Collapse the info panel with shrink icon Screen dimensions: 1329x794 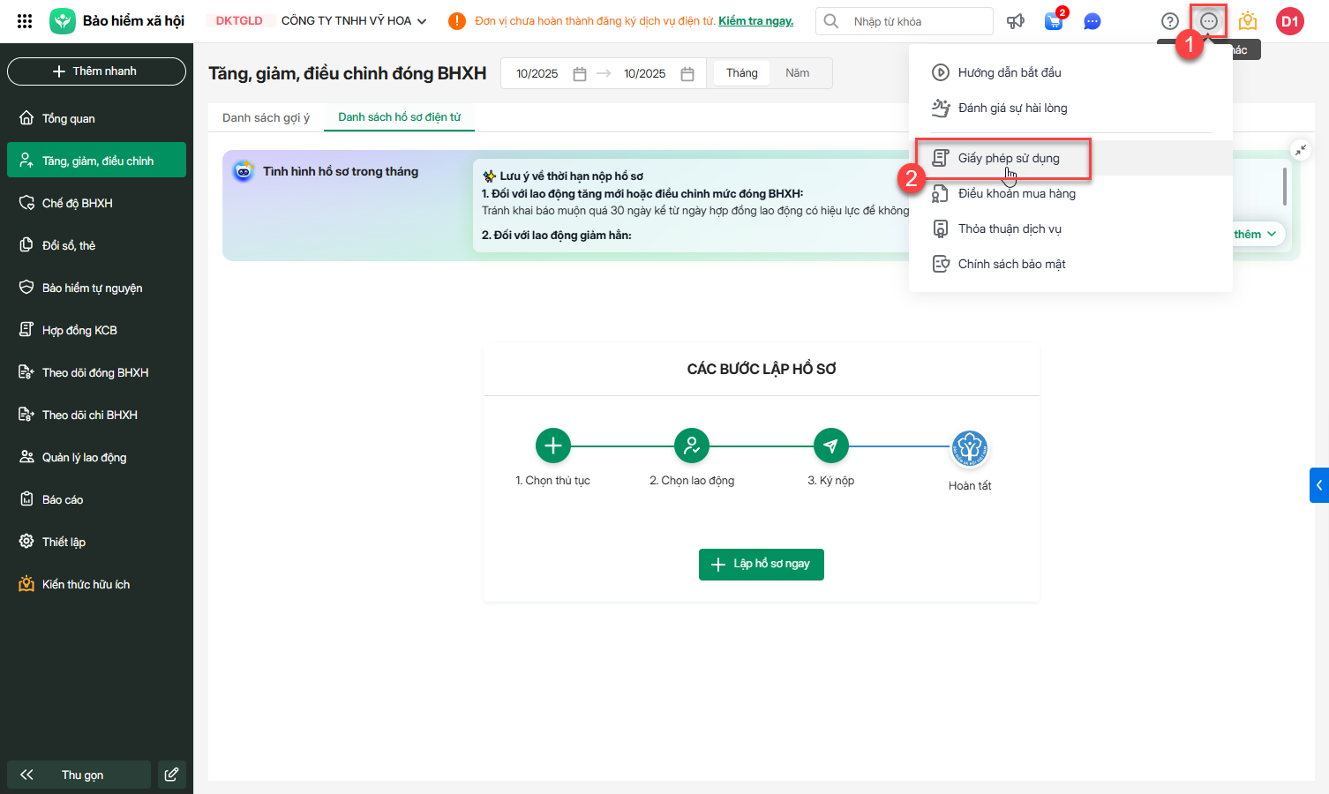[x=1301, y=150]
